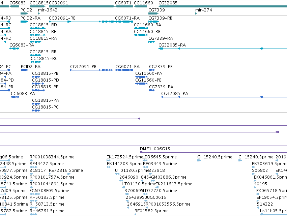Select the CG11660-PA protein label
287x216 pixels.
pyautogui.click(x=149, y=73)
